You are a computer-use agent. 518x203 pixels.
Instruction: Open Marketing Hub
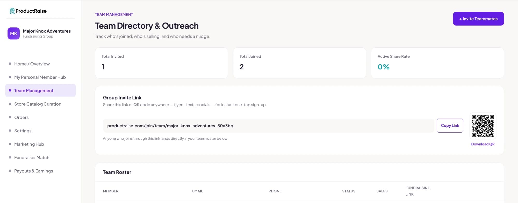point(29,144)
